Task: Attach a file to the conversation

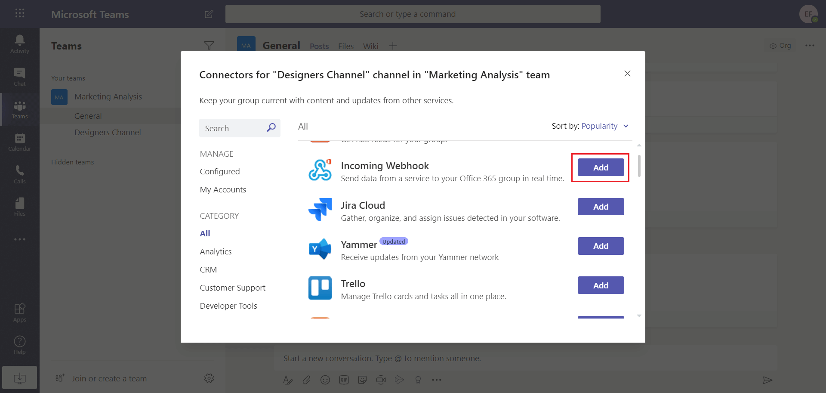Action: tap(306, 380)
